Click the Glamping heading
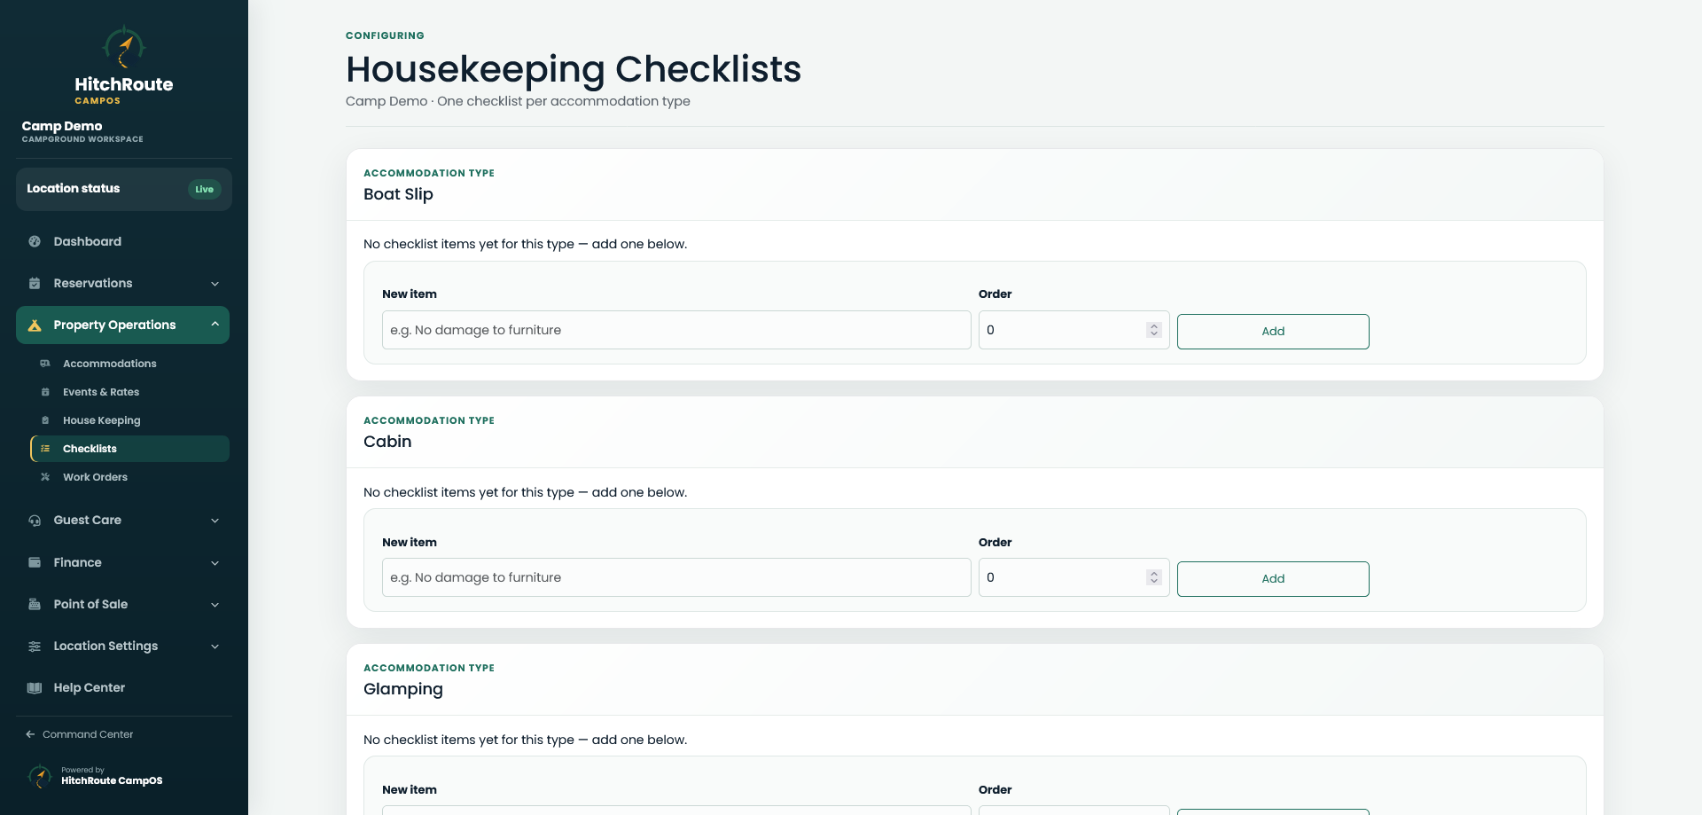This screenshot has height=815, width=1702. pyautogui.click(x=403, y=689)
